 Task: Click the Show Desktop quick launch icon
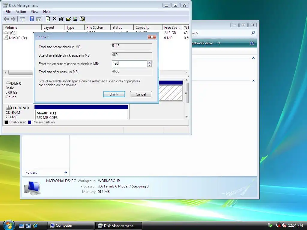tap(21, 226)
